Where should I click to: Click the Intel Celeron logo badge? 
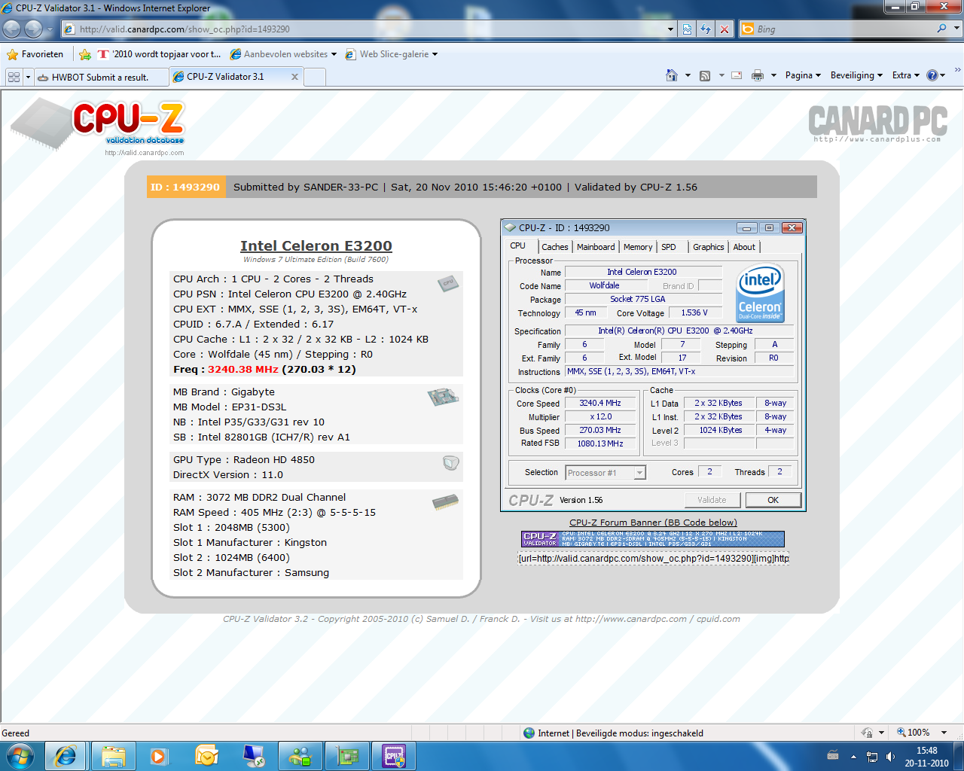coord(761,293)
